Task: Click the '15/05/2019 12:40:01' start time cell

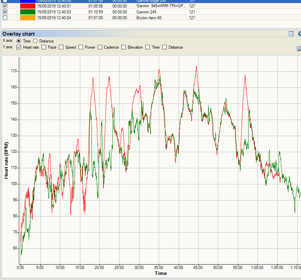Action: 54,6
